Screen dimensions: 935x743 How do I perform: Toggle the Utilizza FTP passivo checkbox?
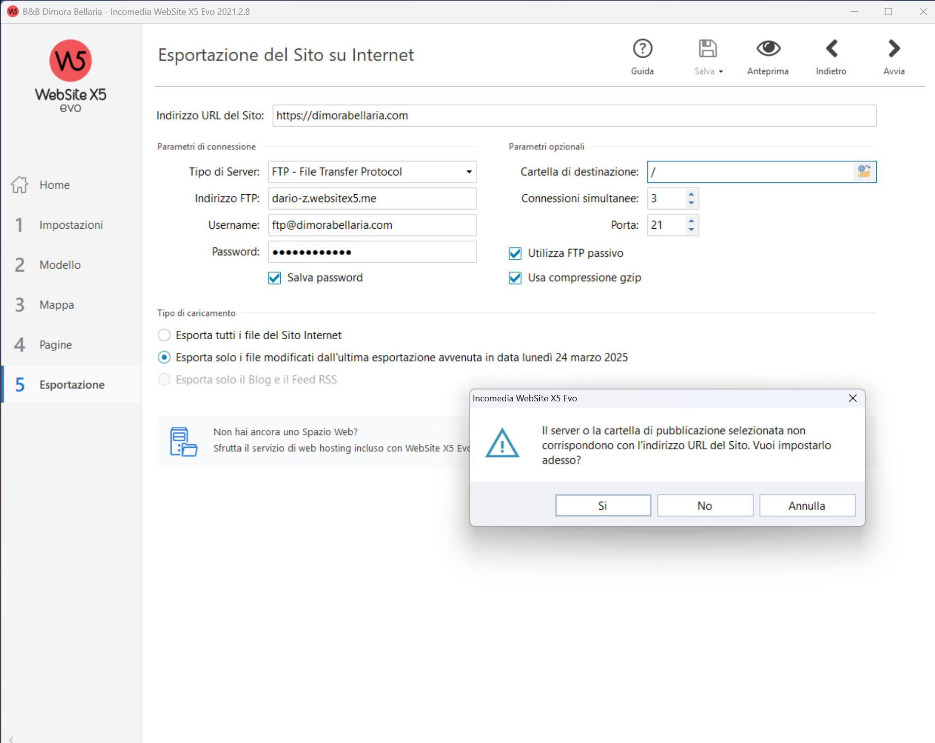click(x=515, y=253)
